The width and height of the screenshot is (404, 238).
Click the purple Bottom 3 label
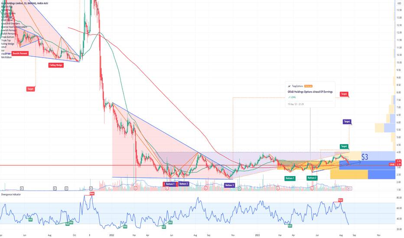[230, 185]
